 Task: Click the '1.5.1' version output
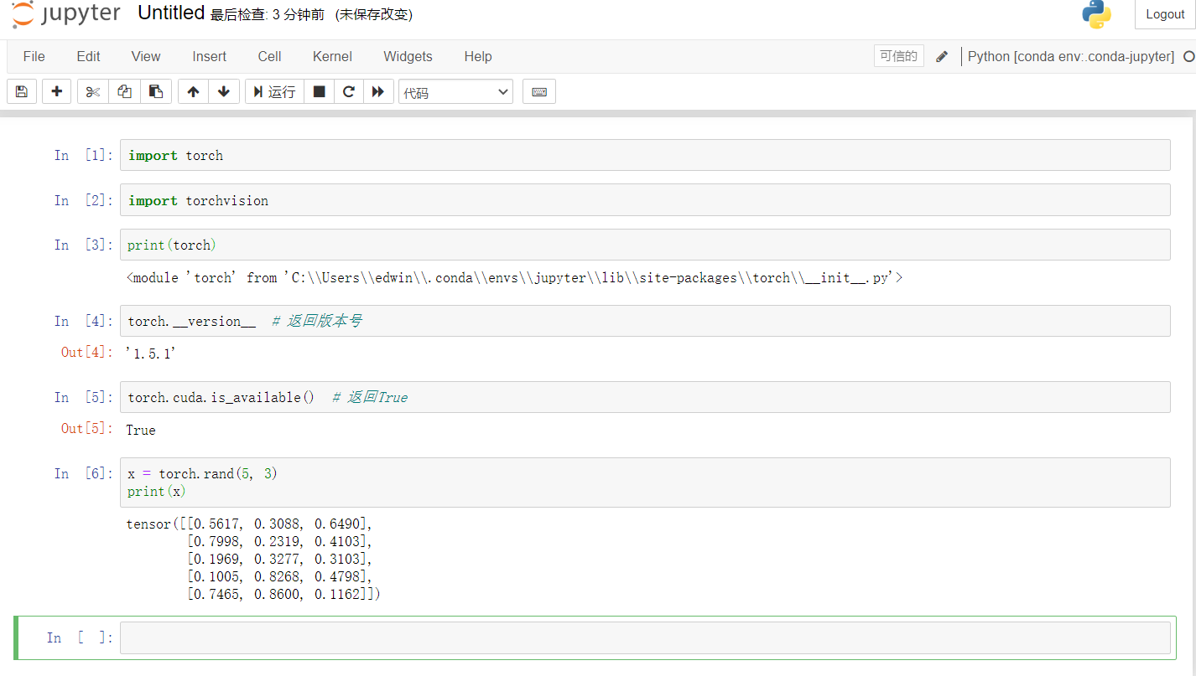150,354
